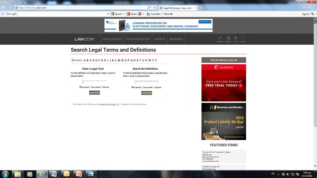Click Look It Up under Legal Term
This screenshot has height=178, width=317.
coord(95,92)
